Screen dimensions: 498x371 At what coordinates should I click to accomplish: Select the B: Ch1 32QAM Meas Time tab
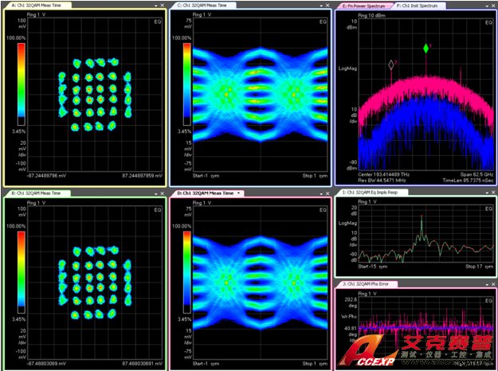pyautogui.click(x=30, y=193)
